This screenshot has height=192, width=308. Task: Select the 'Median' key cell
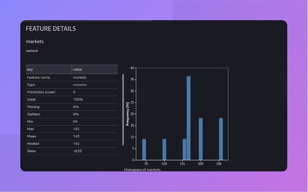coord(33,144)
